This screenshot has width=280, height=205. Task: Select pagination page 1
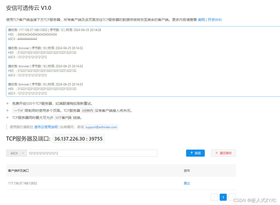click(223, 197)
